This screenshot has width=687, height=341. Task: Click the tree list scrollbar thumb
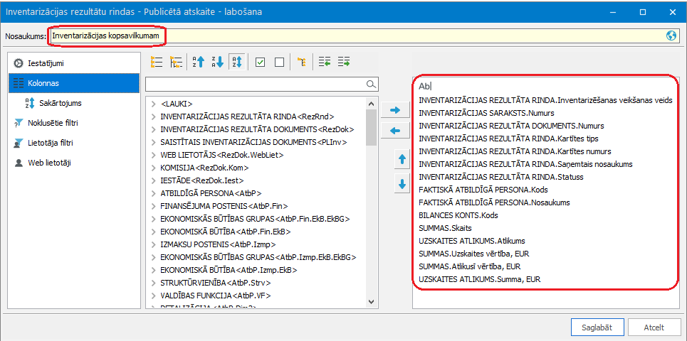(371, 127)
